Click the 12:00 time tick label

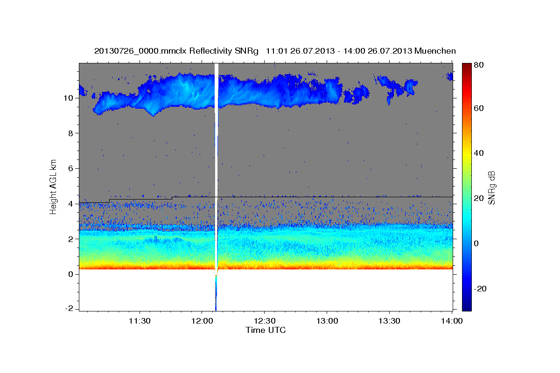coord(202,321)
